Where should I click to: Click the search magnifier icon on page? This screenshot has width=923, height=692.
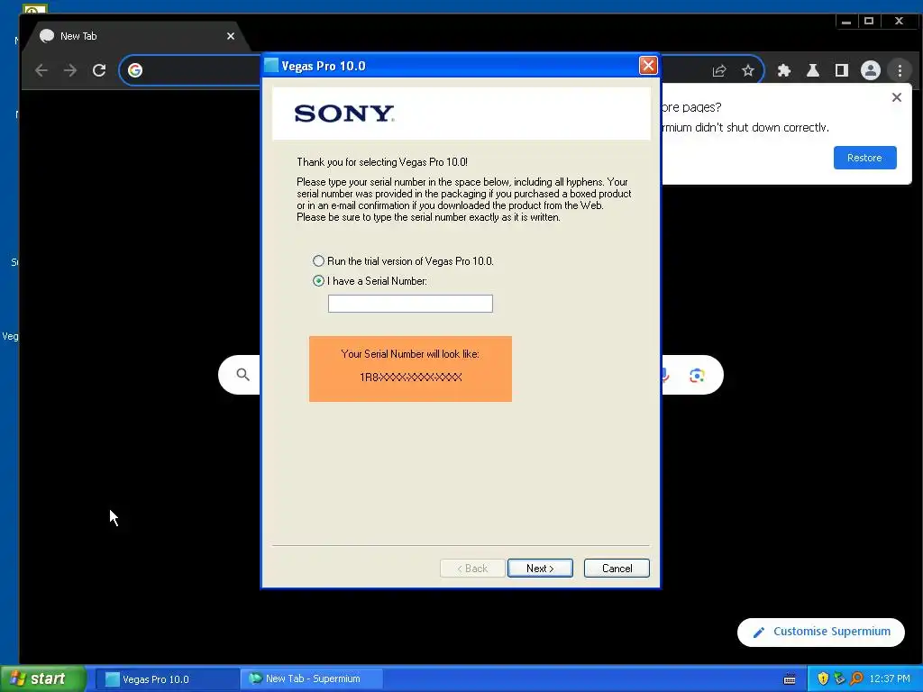[x=242, y=374]
